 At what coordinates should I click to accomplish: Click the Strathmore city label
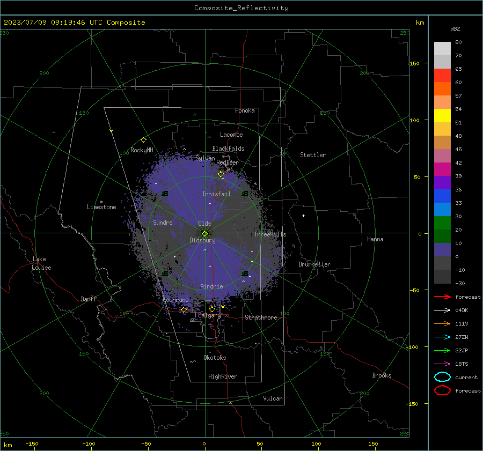(x=261, y=317)
